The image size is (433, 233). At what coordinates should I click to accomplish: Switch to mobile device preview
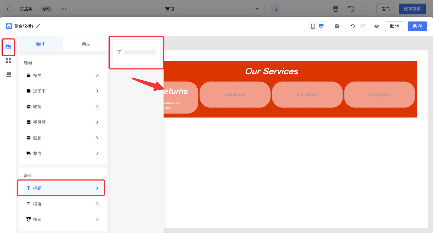(x=313, y=26)
